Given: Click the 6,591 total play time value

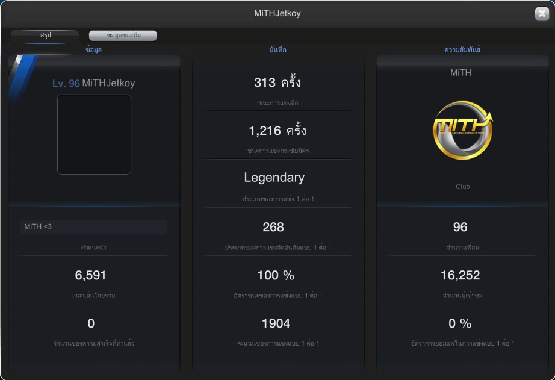Looking at the screenshot, I should click(x=90, y=276).
